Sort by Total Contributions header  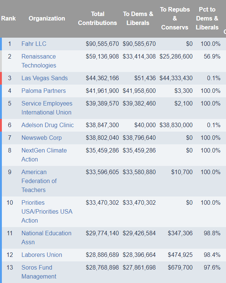pyautogui.click(x=98, y=18)
